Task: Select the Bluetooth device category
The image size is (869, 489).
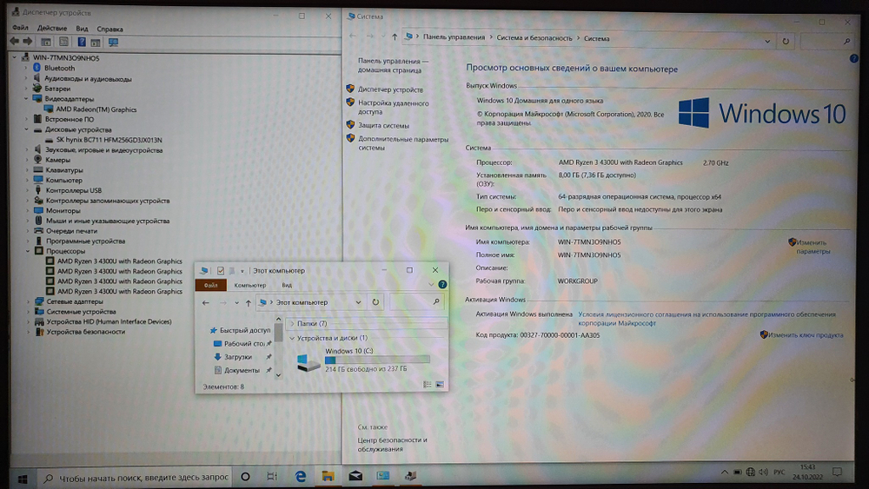Action: pos(59,68)
